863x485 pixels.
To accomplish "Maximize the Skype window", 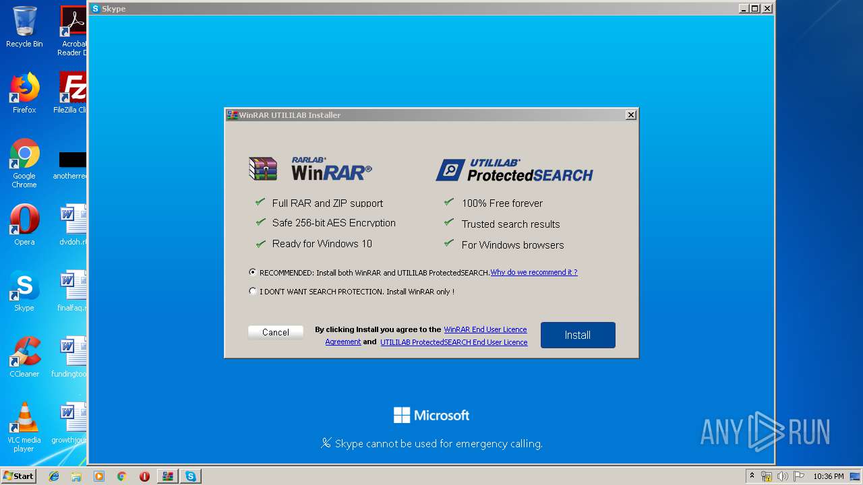I will click(755, 9).
